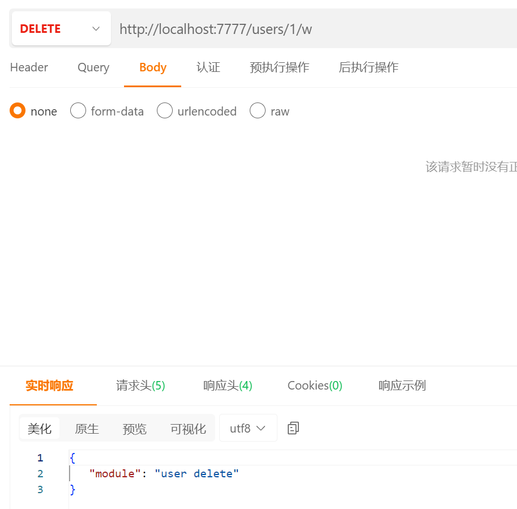Open the 后执行操作 tab
Screen dimensions: 517x509
coord(368,67)
